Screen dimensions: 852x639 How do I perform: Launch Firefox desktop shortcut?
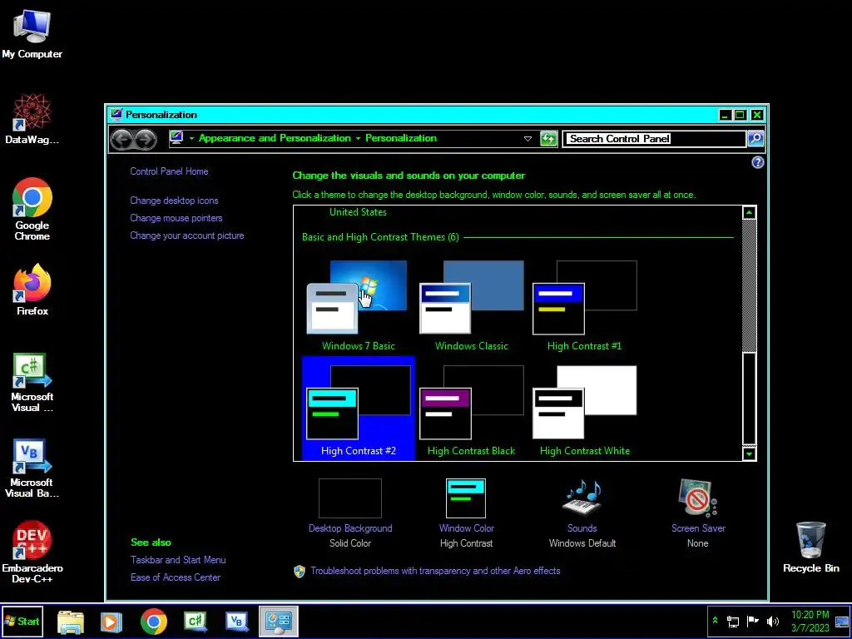coord(32,290)
